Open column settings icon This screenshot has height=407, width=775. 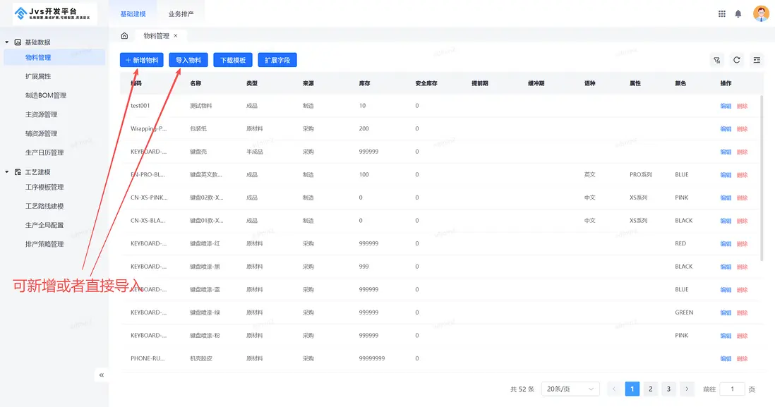pos(757,60)
